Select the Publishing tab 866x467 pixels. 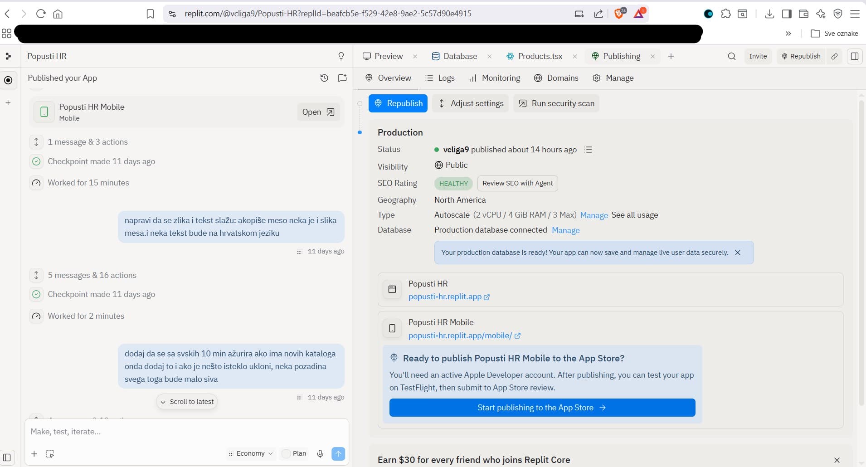click(x=616, y=56)
